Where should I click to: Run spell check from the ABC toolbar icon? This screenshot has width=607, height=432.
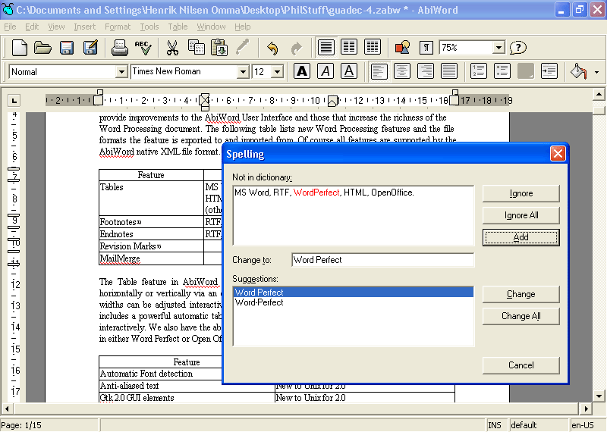pos(143,48)
